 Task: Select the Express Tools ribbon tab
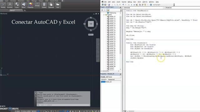[x=54, y=1]
